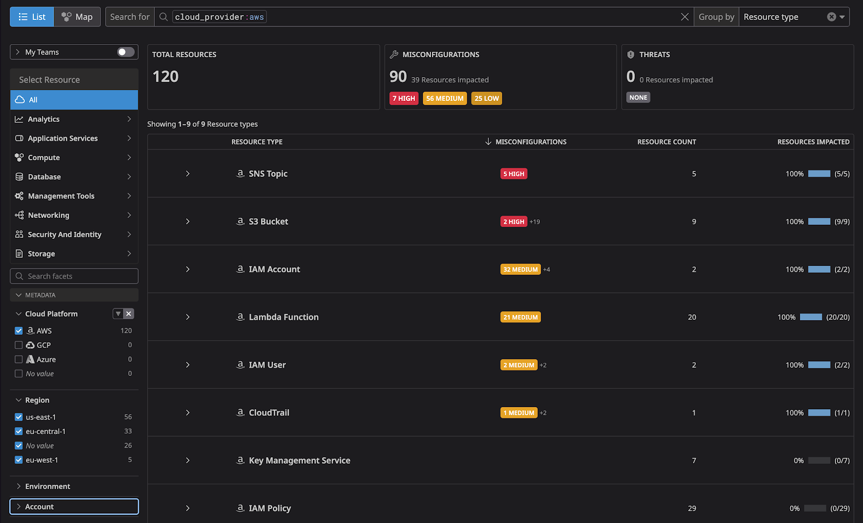Uncheck the eu-central-1 region checkbox
The image size is (863, 523).
[19, 431]
